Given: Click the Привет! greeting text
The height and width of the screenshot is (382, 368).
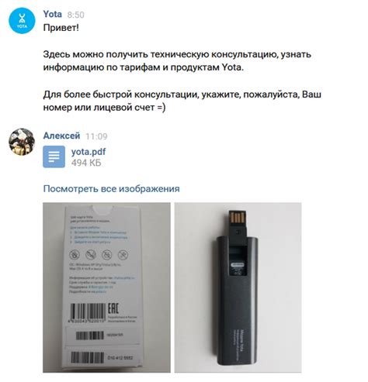Looking at the screenshot, I should click(x=61, y=28).
